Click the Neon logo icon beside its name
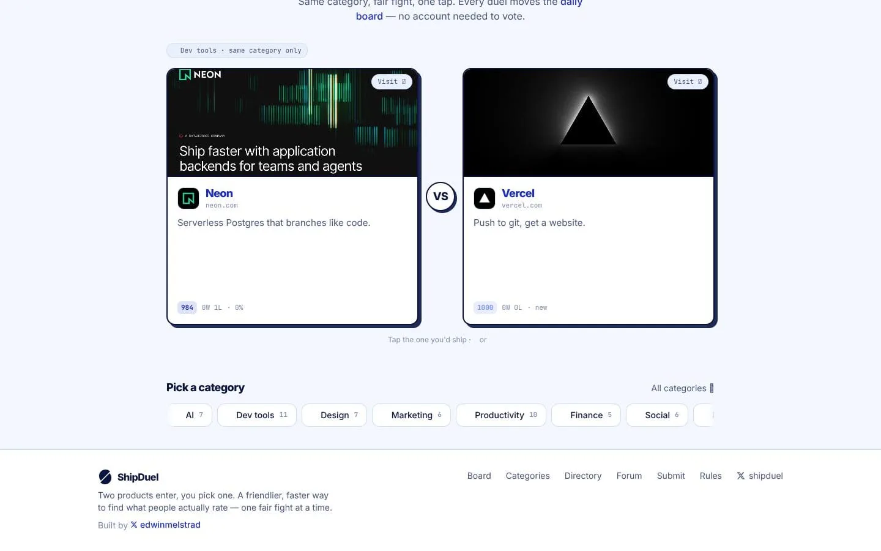 pos(188,198)
